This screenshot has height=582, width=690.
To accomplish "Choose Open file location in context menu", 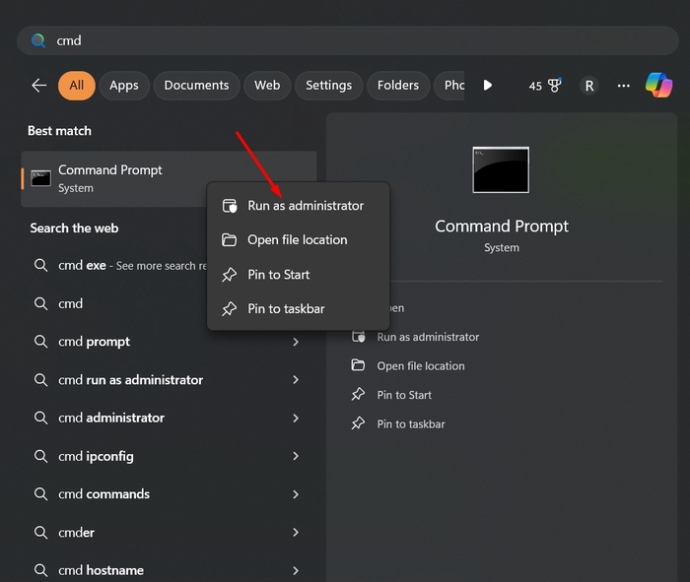I will point(299,240).
